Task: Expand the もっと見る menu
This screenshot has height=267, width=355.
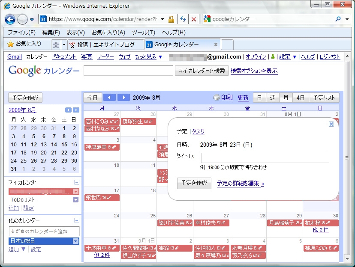Action: click(148, 57)
